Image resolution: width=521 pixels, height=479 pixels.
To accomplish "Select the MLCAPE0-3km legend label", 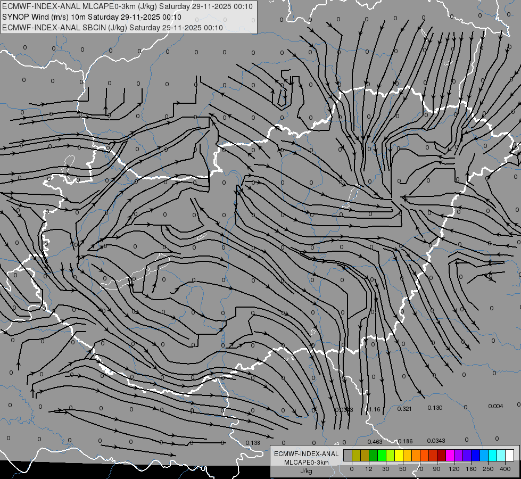I will coord(307,463).
